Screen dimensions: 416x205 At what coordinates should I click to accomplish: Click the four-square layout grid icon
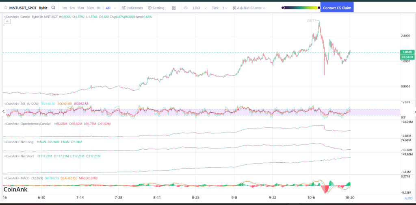[174, 8]
